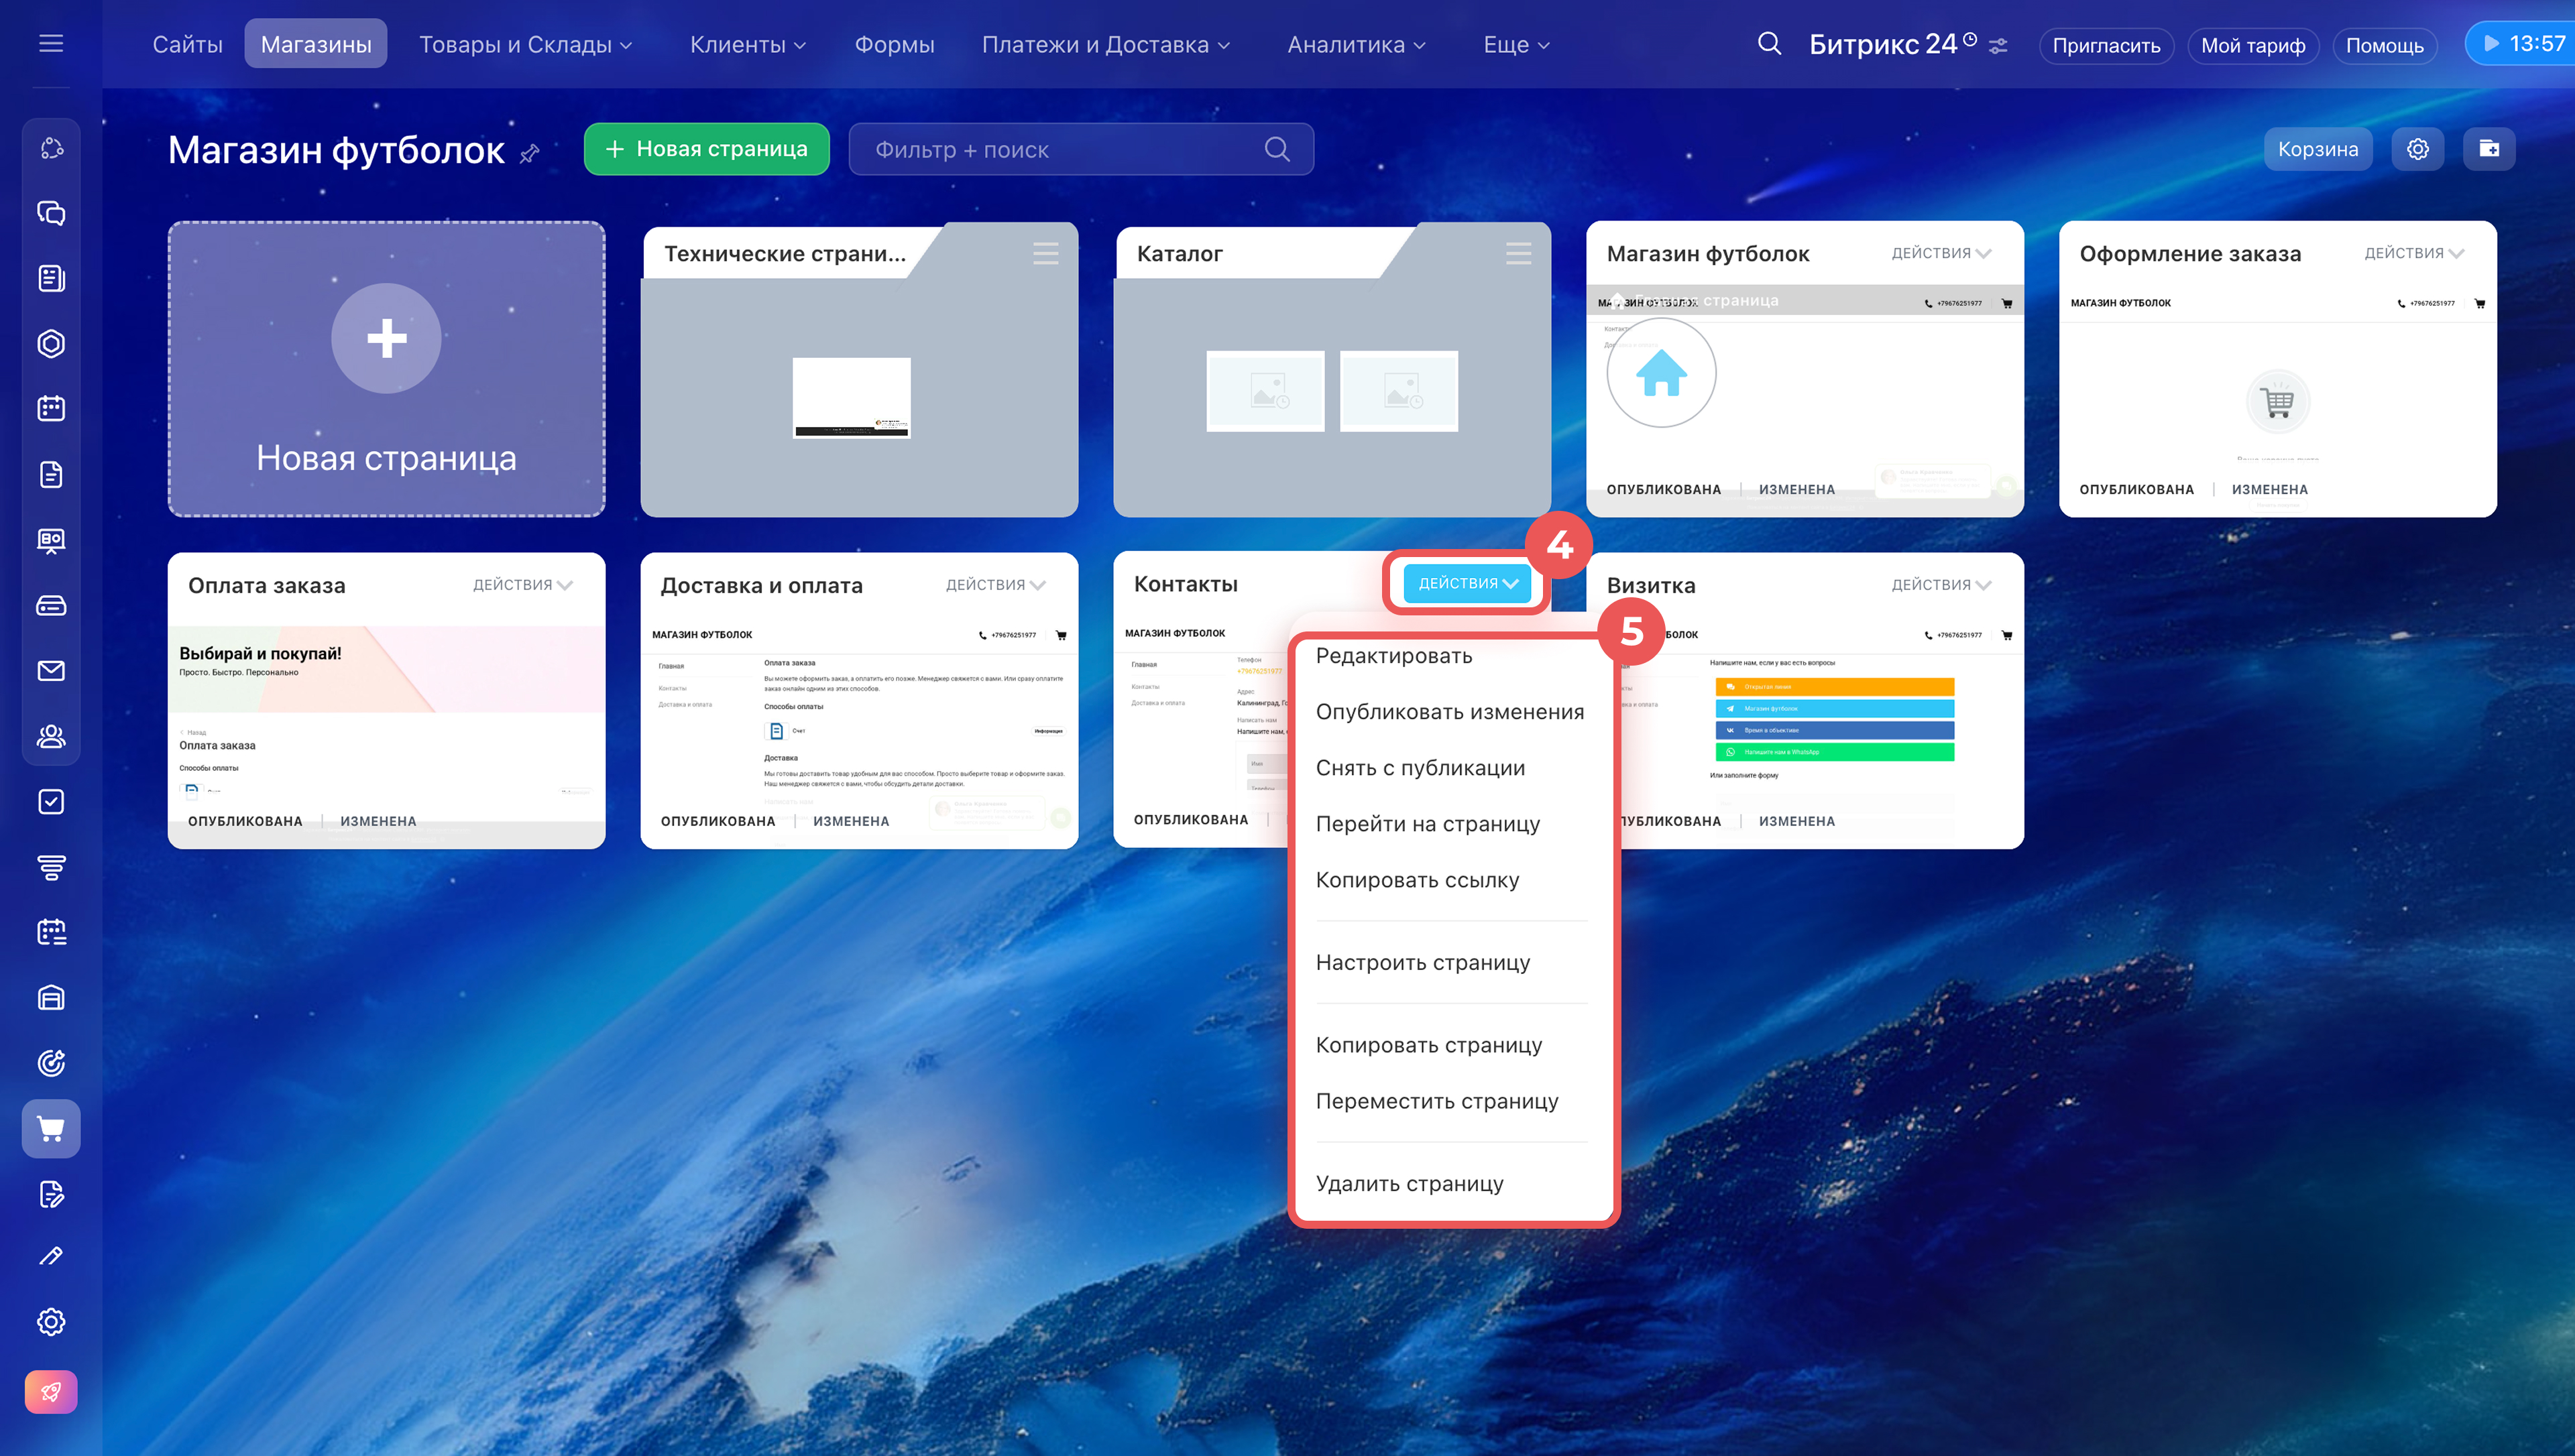Click the Фильтр + поиск input field
The width and height of the screenshot is (2575, 1456).
(1060, 149)
